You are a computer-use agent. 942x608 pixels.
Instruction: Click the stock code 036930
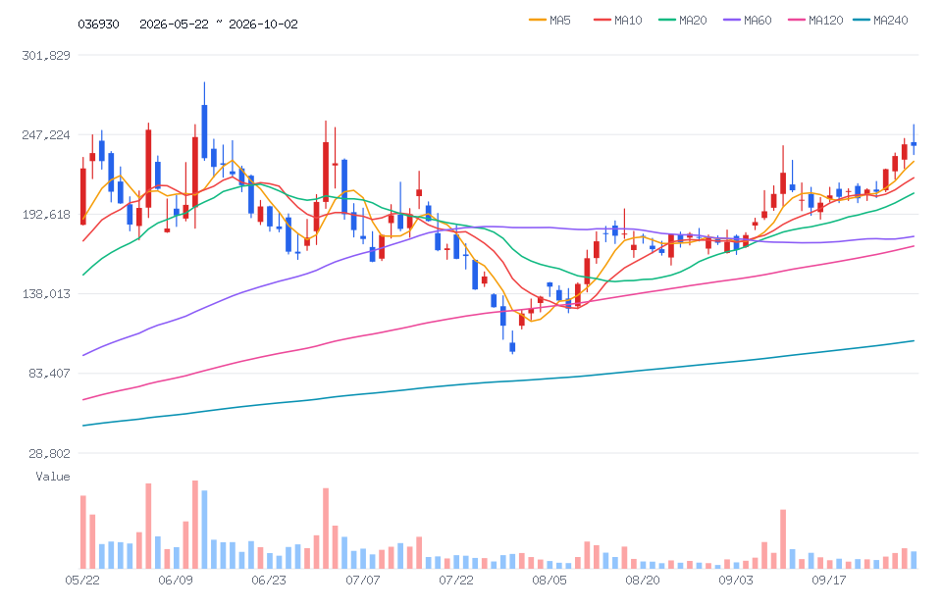tap(98, 24)
